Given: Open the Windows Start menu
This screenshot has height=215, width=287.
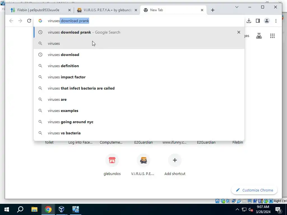Looking at the screenshot, I should (7, 209).
